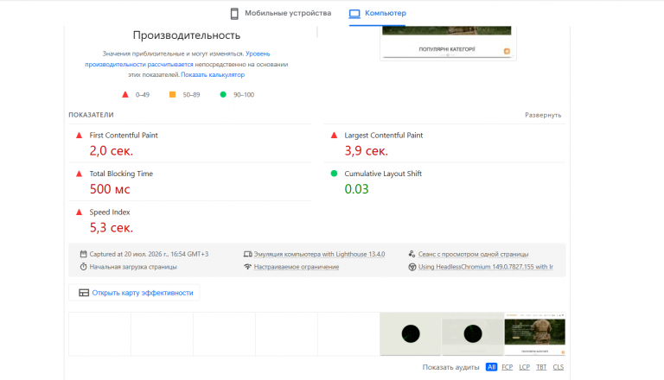Open the Уровень производительности рассчитывается link
This screenshot has height=380, width=664.
pos(177,60)
